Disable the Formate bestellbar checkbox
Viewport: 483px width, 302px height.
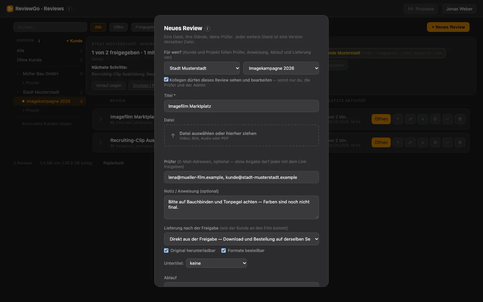pyautogui.click(x=223, y=250)
